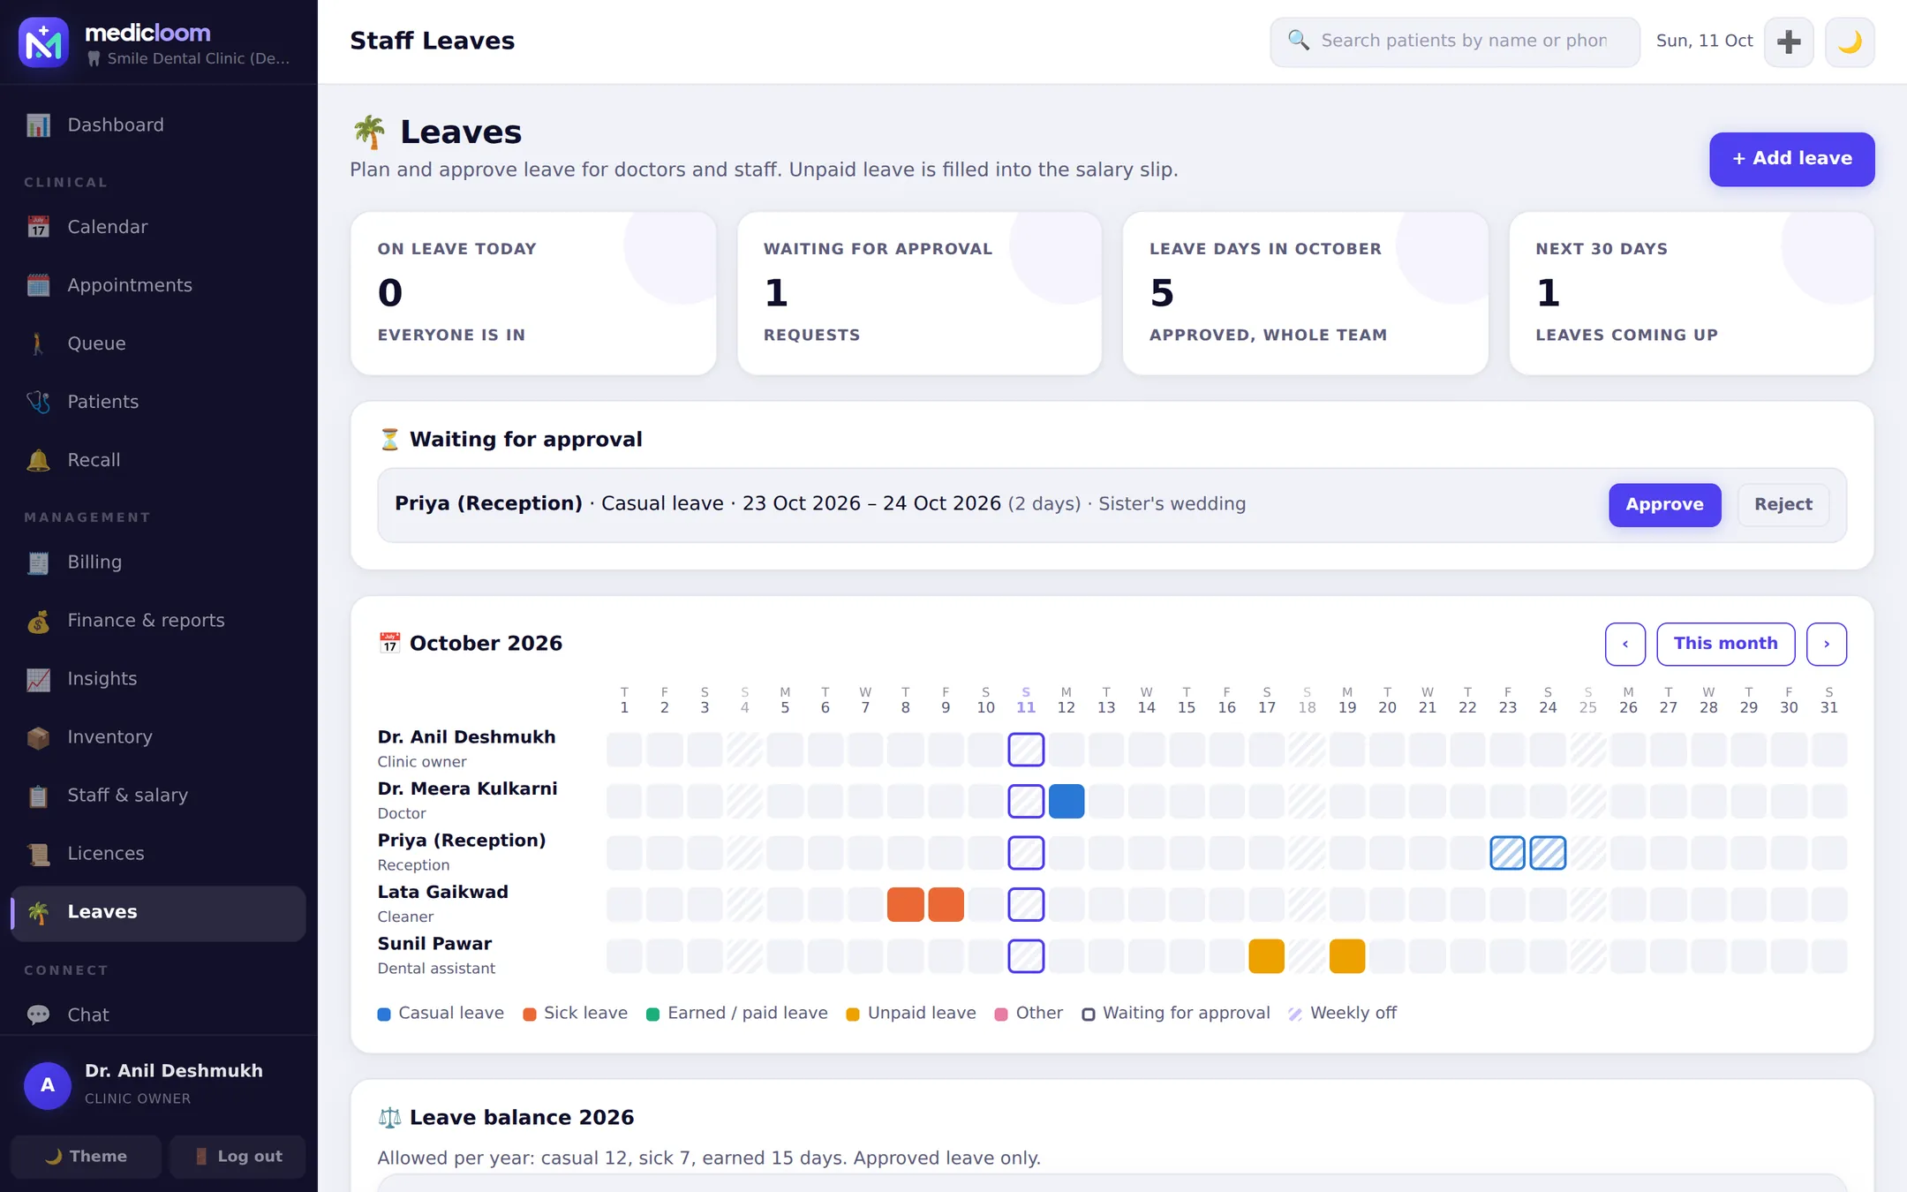1907x1192 pixels.
Task: Click the This month button
Action: coord(1725,644)
